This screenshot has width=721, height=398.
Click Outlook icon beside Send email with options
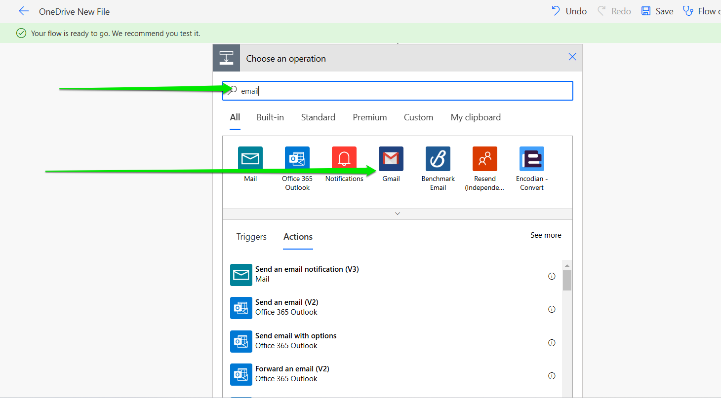point(241,341)
